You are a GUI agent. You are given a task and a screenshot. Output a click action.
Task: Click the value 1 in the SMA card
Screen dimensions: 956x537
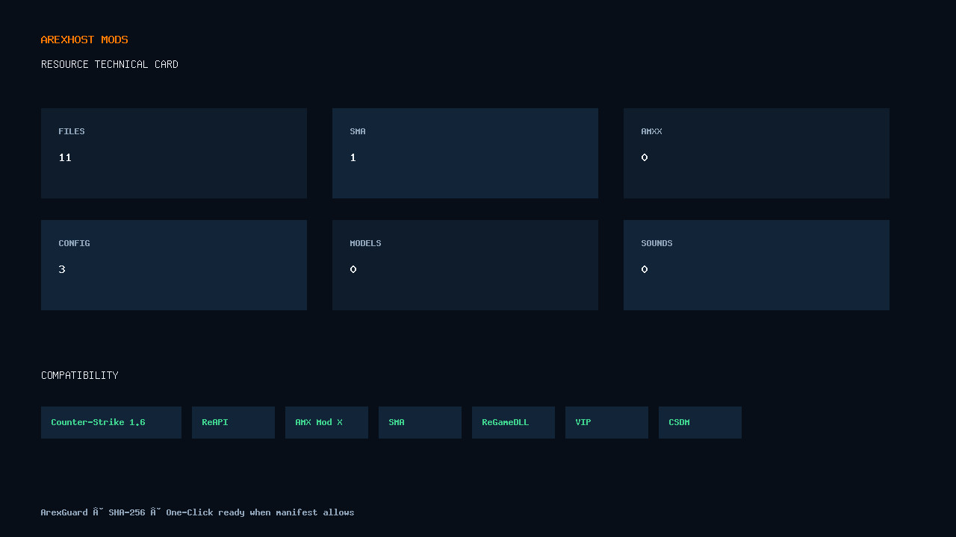(353, 157)
